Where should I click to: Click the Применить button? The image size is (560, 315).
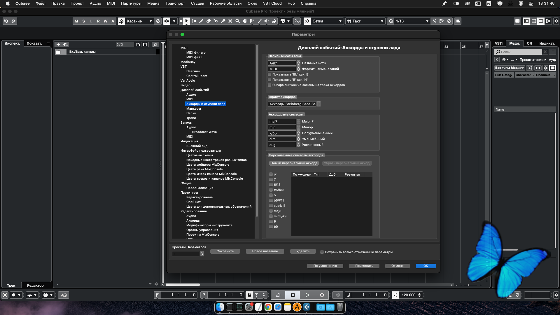[364, 266]
